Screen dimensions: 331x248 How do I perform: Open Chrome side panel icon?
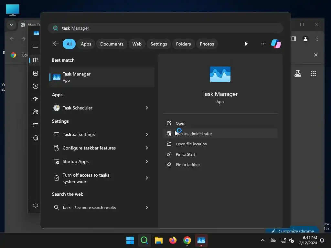(294, 39)
